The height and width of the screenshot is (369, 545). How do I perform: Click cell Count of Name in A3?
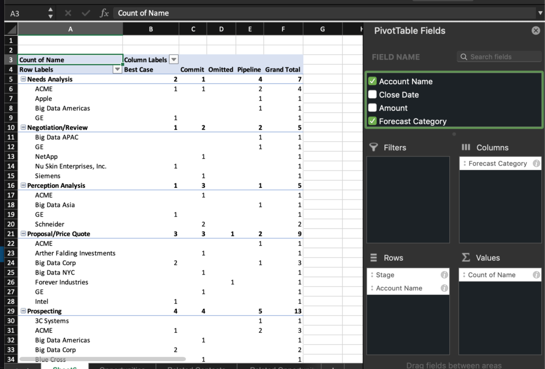(70, 59)
